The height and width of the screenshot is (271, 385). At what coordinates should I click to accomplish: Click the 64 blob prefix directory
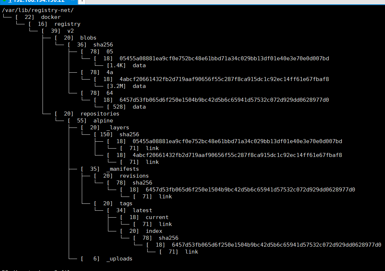click(x=110, y=93)
